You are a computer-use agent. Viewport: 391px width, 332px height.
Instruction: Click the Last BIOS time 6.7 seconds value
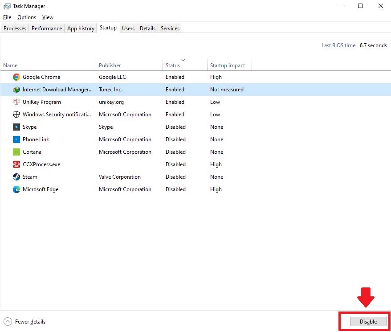(x=373, y=45)
